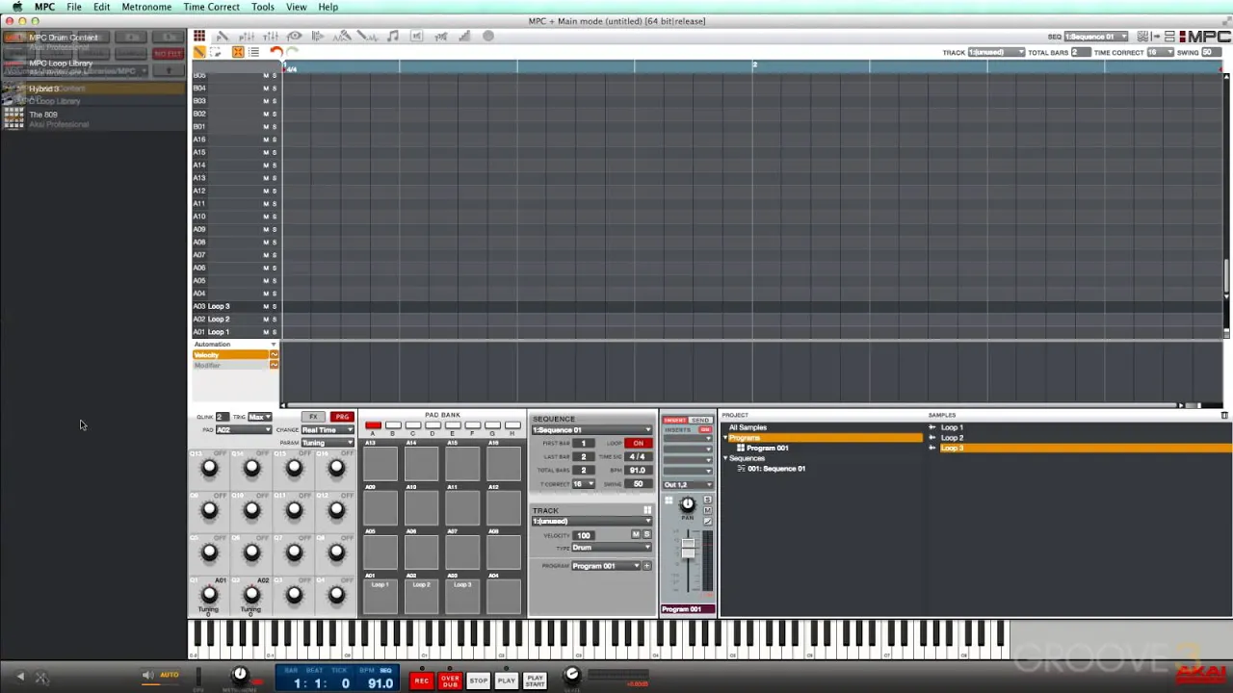1233x693 pixels.
Task: Open the eye-shaped view mode icon
Action: tap(295, 37)
